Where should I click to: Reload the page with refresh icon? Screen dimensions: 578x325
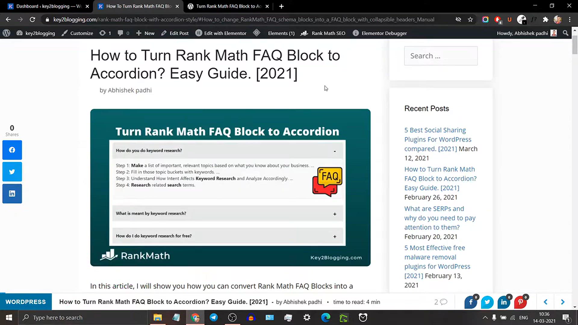click(33, 20)
